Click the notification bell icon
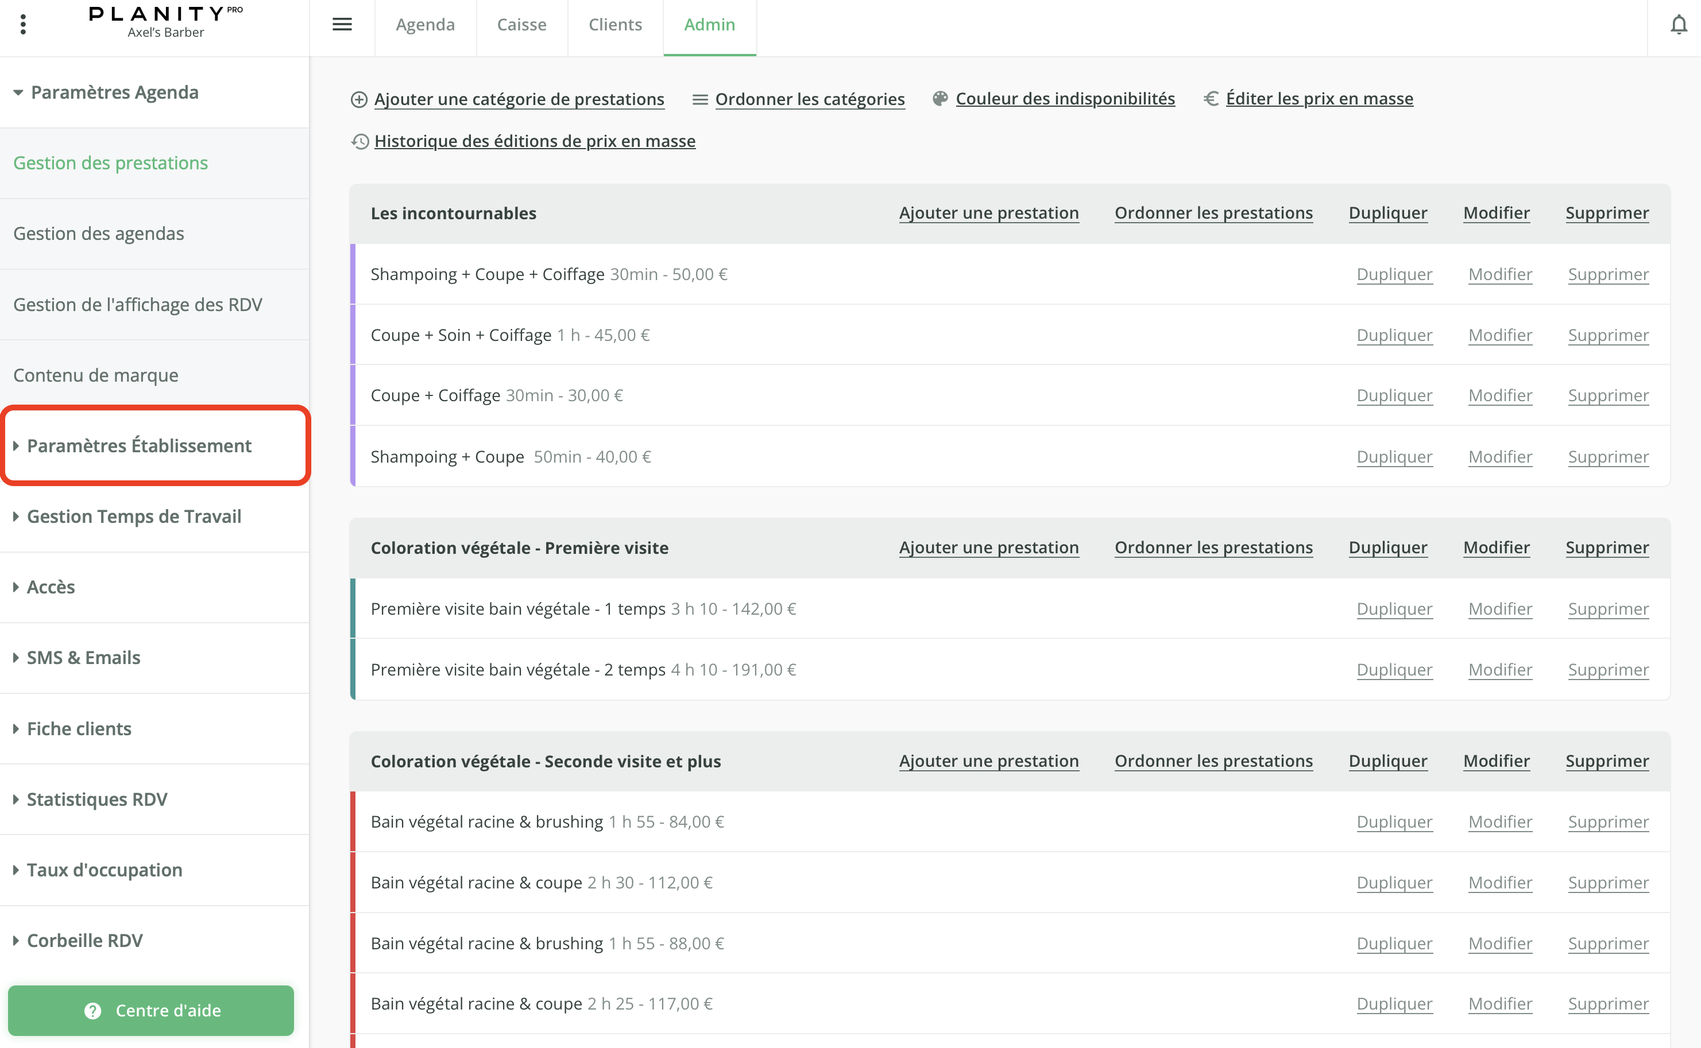The width and height of the screenshot is (1701, 1048). [1678, 25]
